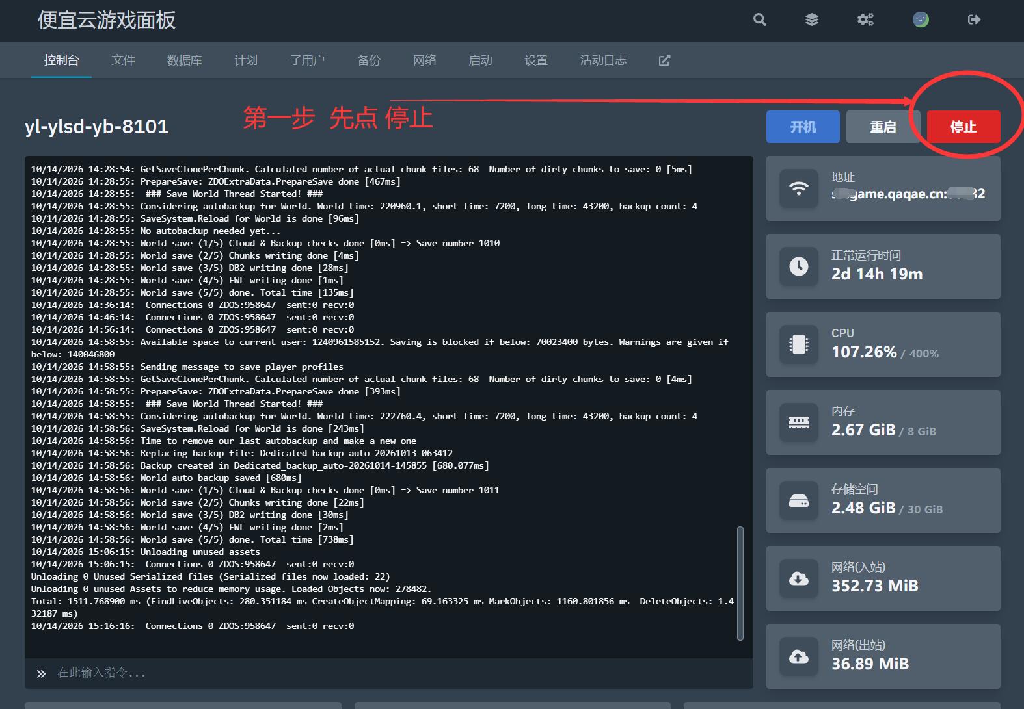Screen dimensions: 1024x709
Task: Click the outbound value 36.89 MiB
Action: pos(870,664)
